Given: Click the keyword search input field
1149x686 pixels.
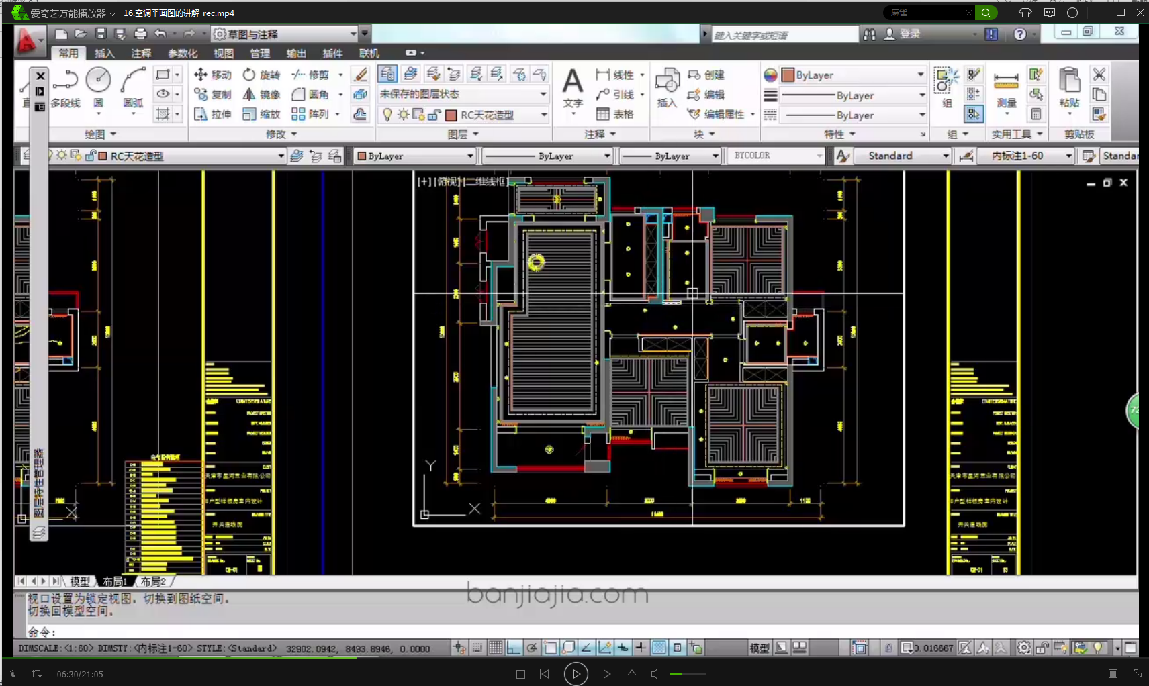Looking at the screenshot, I should [783, 35].
